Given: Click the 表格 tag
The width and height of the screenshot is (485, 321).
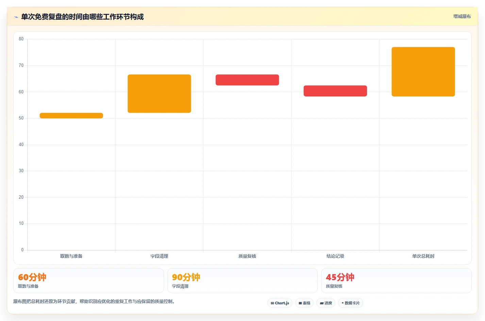Looking at the screenshot, I should pyautogui.click(x=304, y=303).
